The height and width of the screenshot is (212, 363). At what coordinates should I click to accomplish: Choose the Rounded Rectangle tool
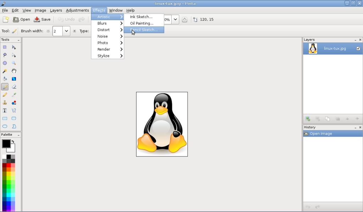click(x=14, y=118)
